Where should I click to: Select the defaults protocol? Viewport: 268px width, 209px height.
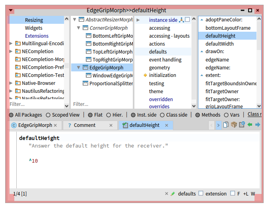(x=163, y=52)
